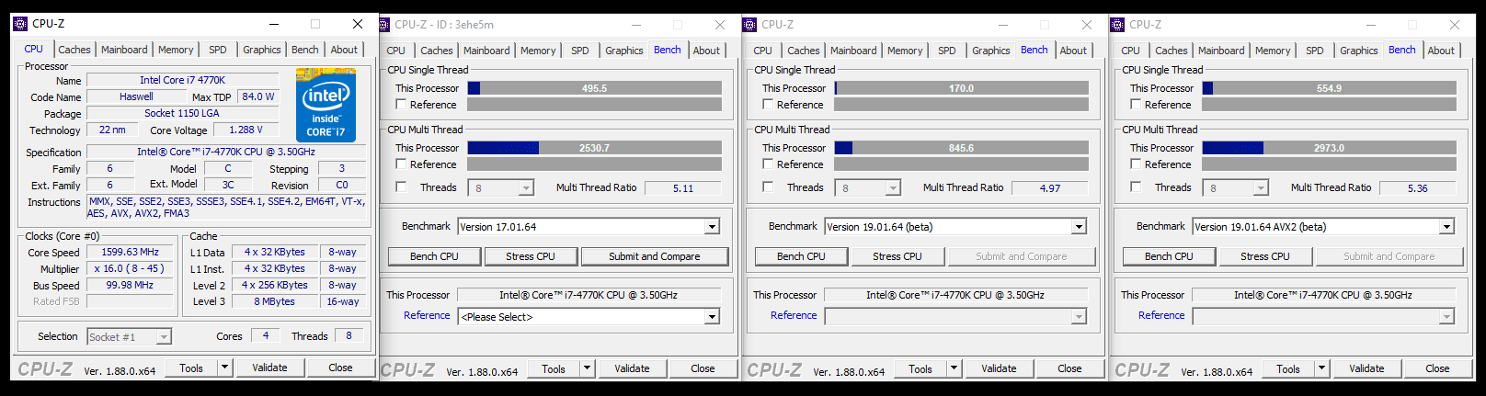This screenshot has height=396, width=1486.
Task: Click the title bar icon of the 19.01.64 AVX2 window
Action: pyautogui.click(x=1119, y=25)
